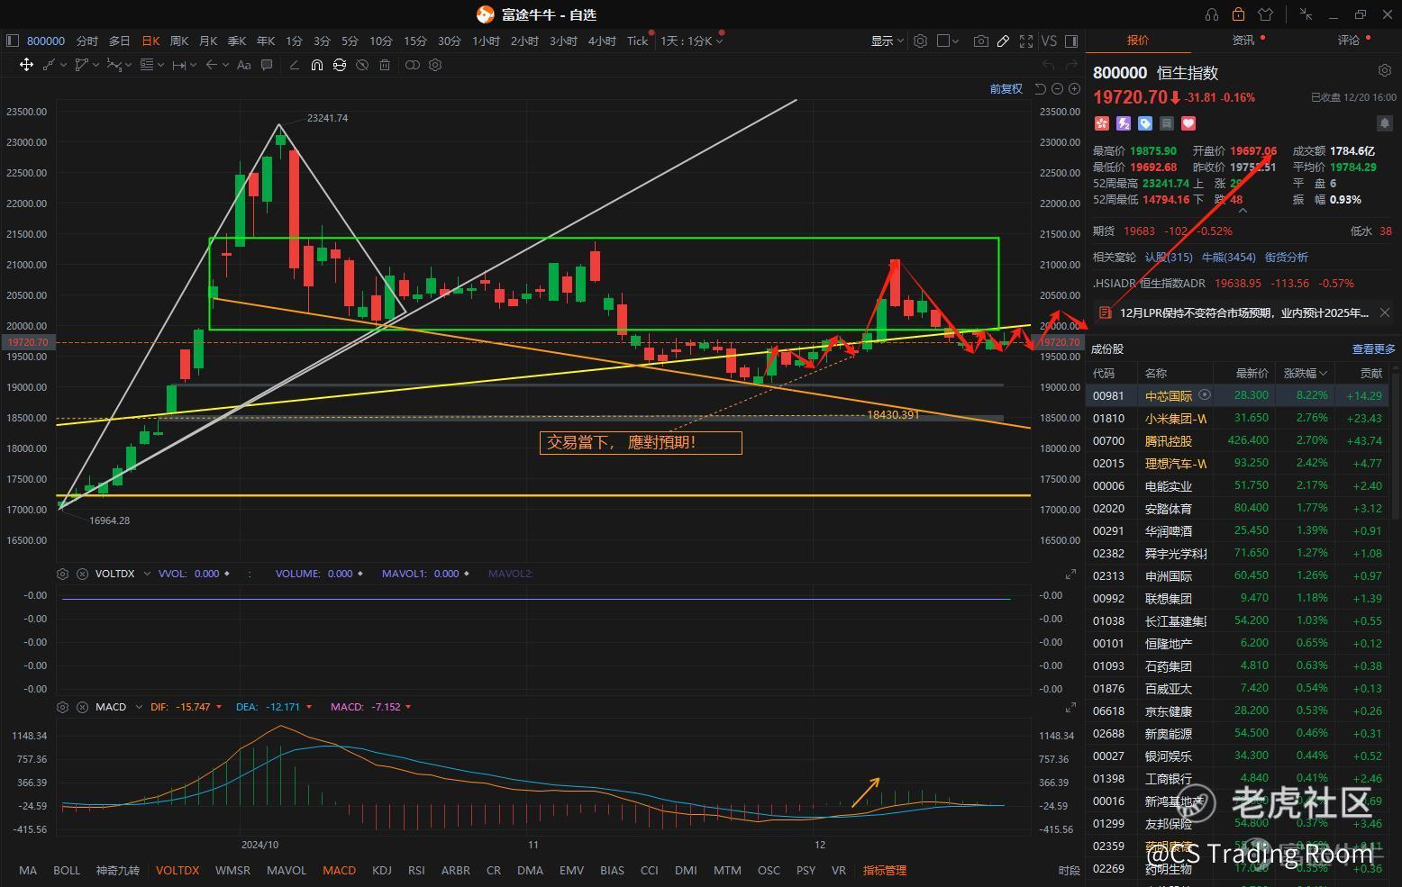Reset chart view with circular arrow
The image size is (1402, 887).
1041,88
